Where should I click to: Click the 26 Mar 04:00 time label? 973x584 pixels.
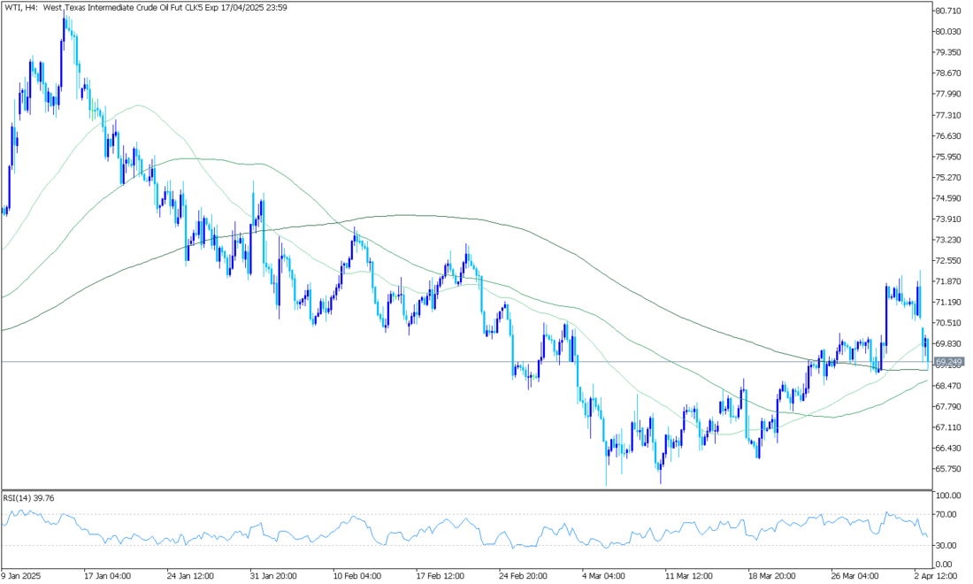click(x=855, y=576)
